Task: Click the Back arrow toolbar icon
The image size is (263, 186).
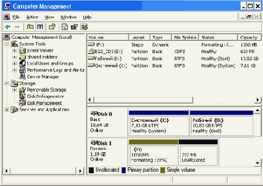Action: (x=8, y=27)
